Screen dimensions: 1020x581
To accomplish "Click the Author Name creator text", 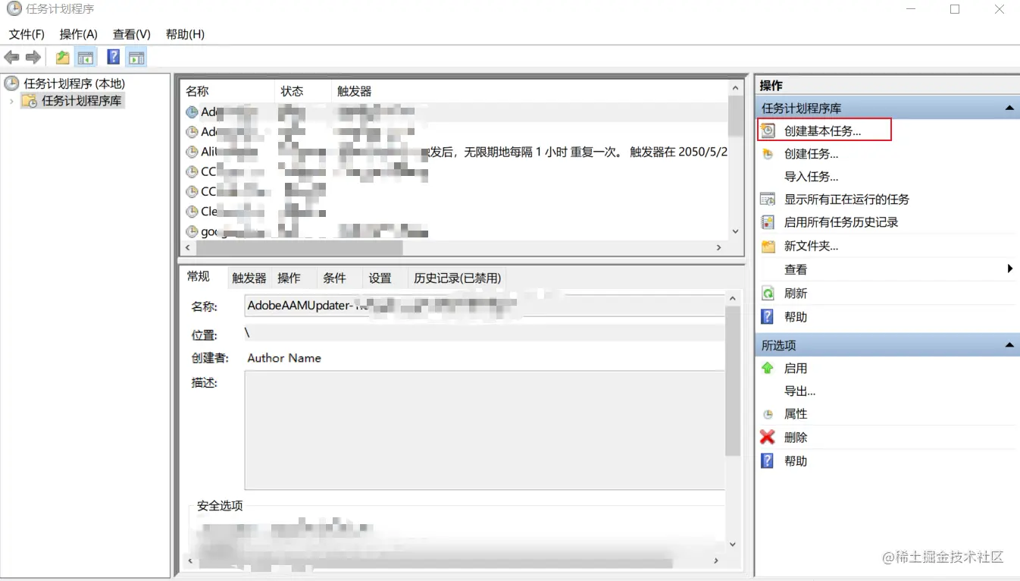I will (x=284, y=358).
